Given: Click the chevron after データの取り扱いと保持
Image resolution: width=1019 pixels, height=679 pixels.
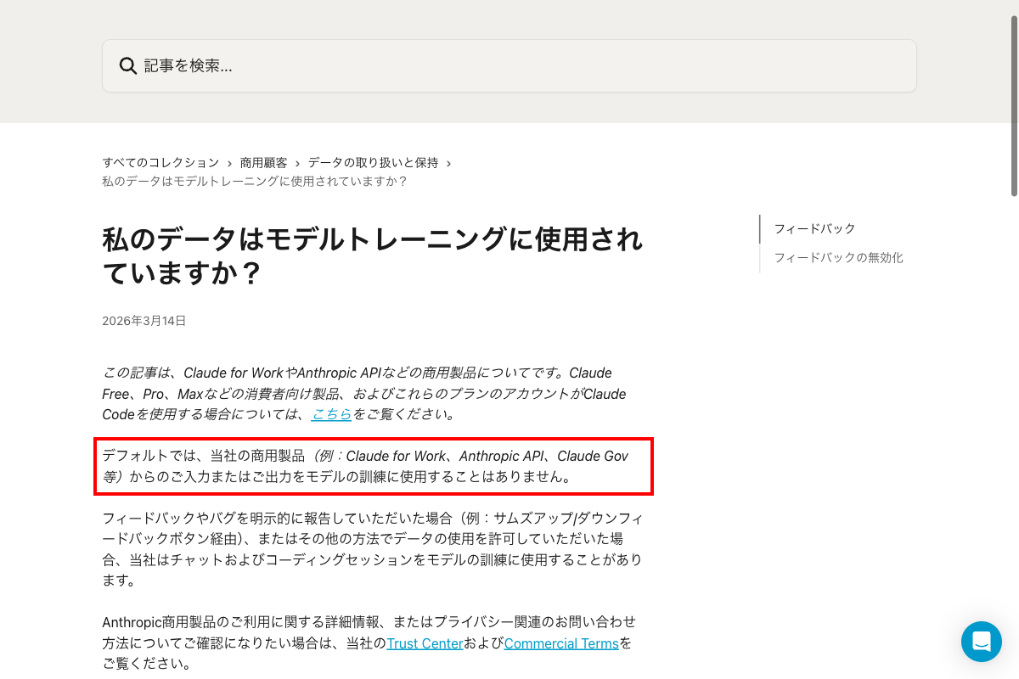Looking at the screenshot, I should [x=448, y=163].
